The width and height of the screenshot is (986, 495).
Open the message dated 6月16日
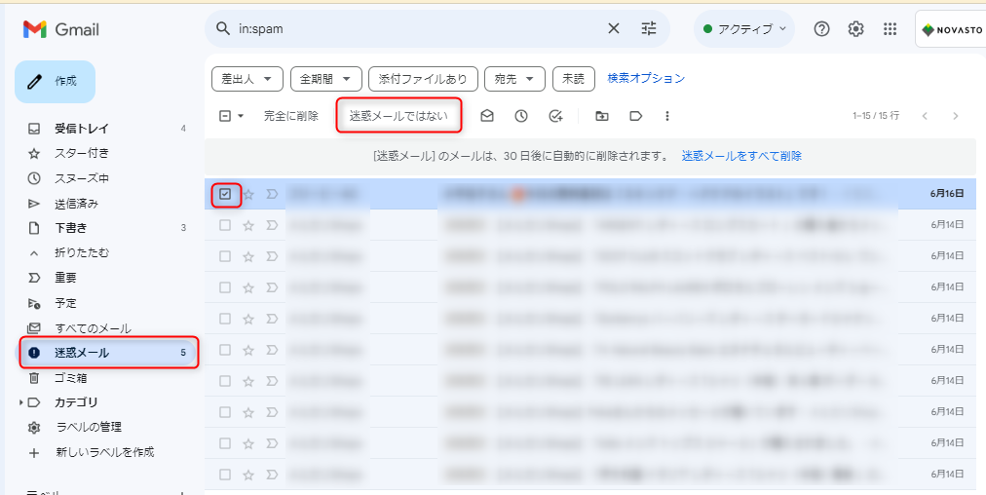(x=591, y=194)
